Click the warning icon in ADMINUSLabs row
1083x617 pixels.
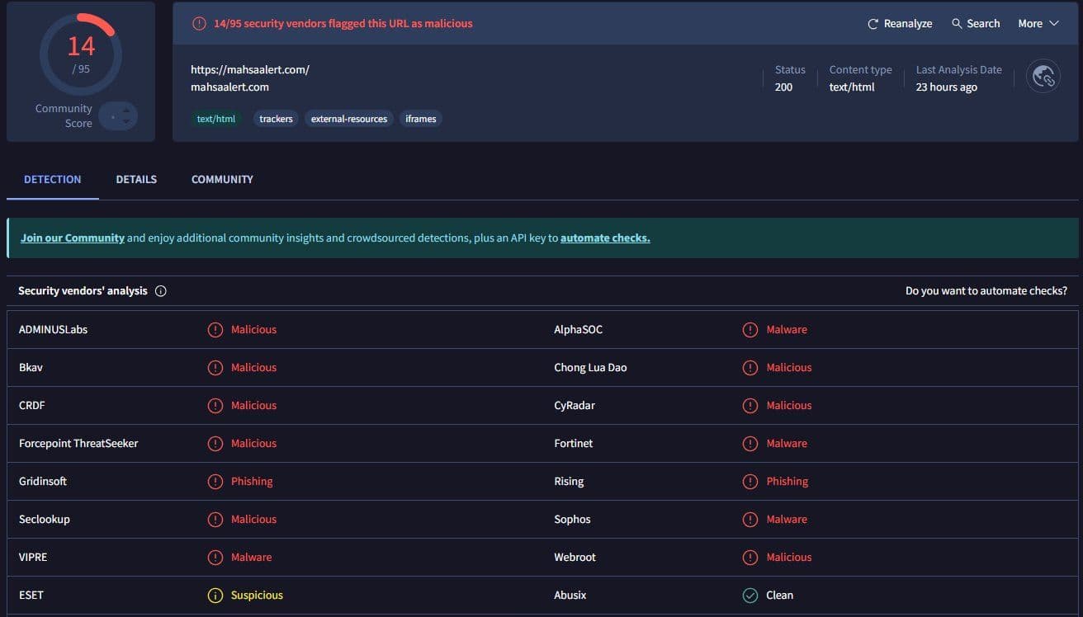(x=215, y=330)
